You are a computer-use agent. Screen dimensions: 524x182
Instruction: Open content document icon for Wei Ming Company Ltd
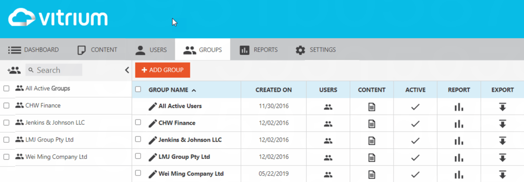(372, 174)
